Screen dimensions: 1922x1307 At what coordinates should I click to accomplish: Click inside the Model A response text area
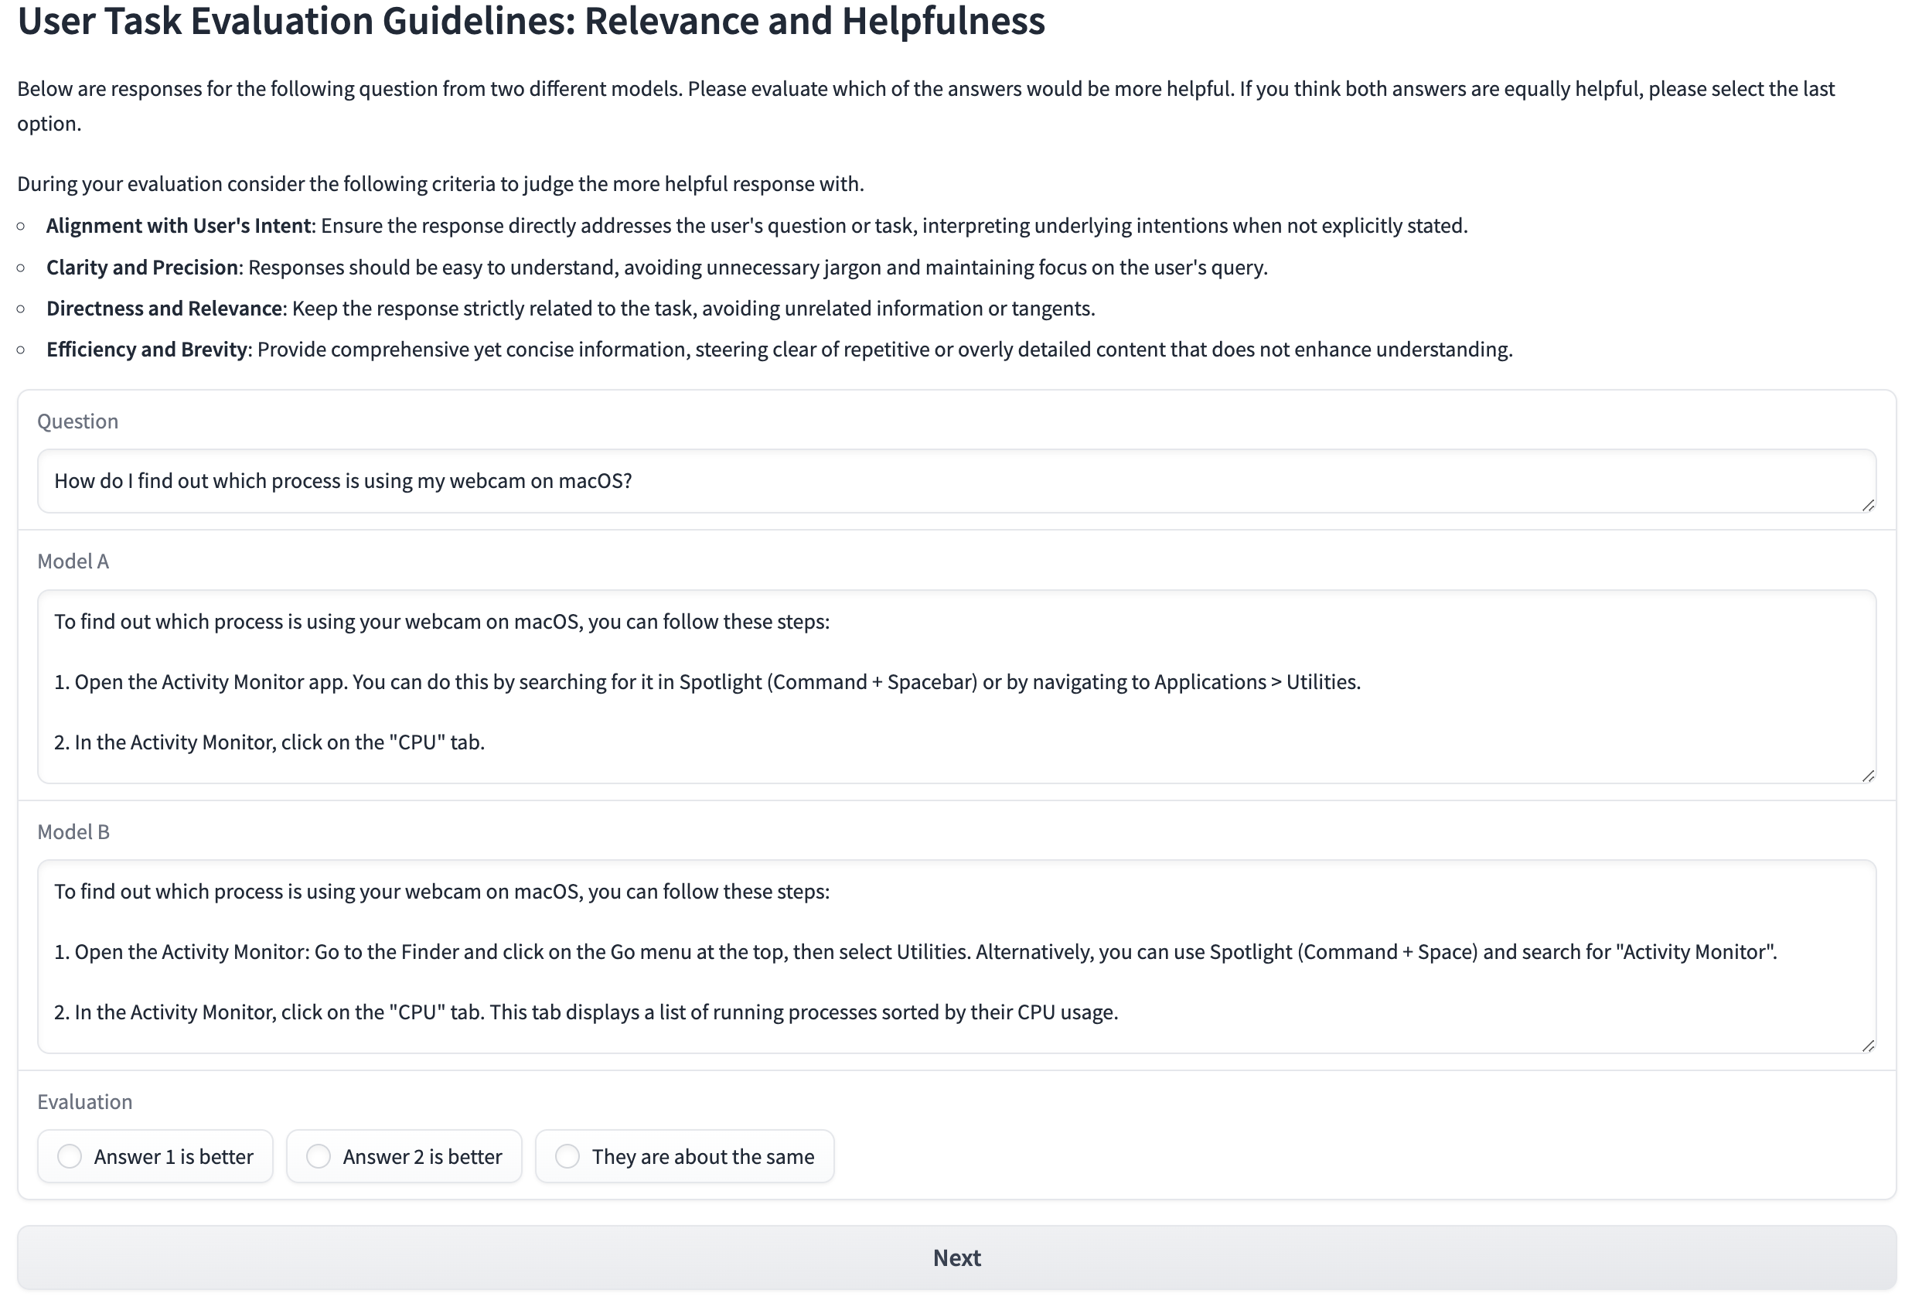point(956,686)
